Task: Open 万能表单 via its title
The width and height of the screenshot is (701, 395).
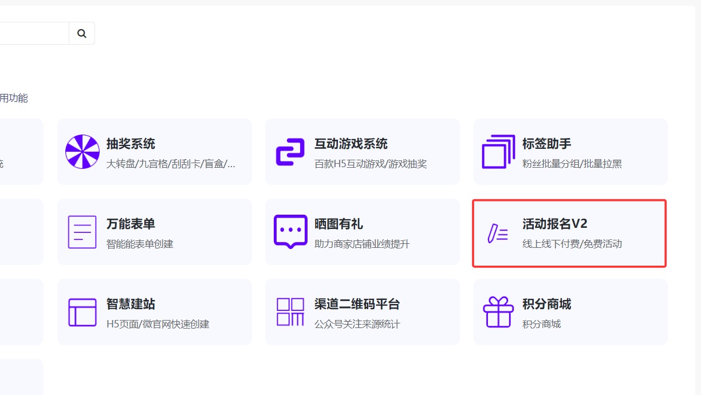Action: 131,224
